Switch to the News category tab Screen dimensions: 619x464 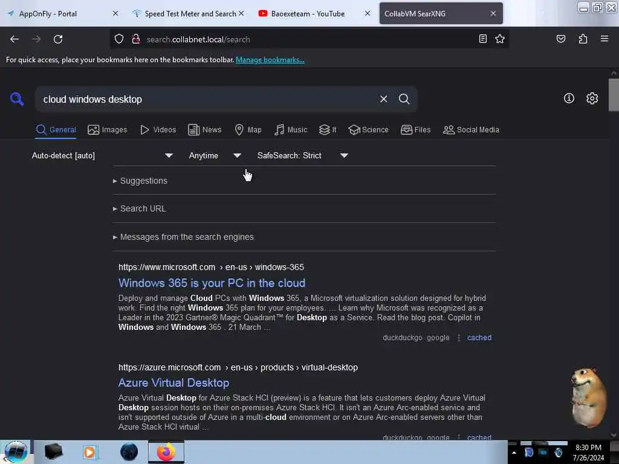tap(205, 130)
